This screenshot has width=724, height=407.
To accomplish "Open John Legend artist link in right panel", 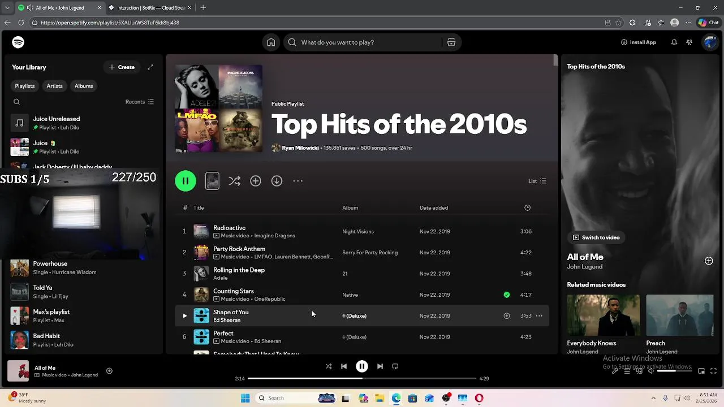I will click(x=585, y=267).
